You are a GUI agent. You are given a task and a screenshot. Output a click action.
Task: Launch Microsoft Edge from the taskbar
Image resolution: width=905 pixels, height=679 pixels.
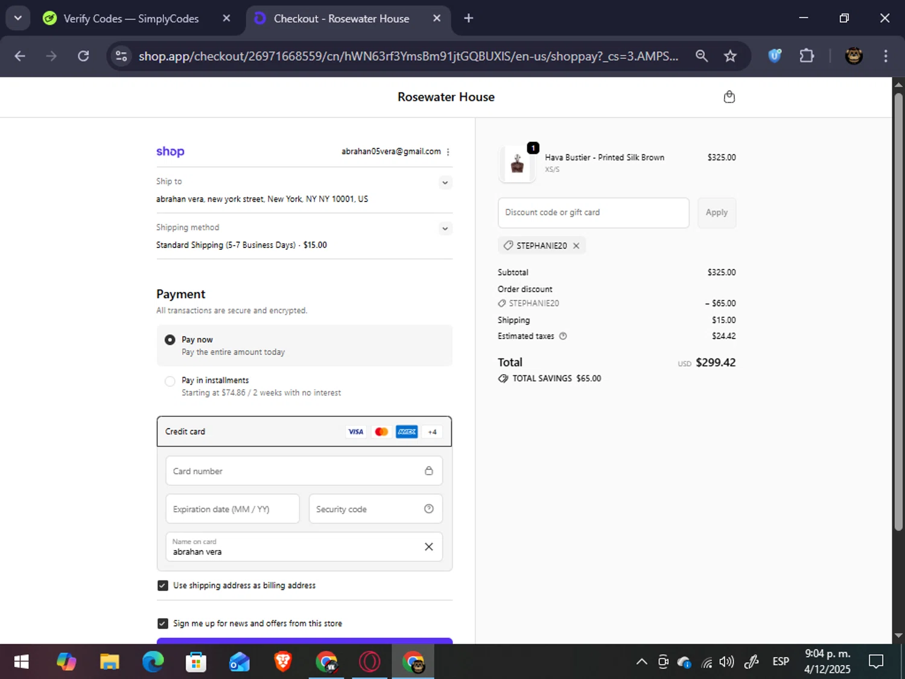click(x=153, y=662)
